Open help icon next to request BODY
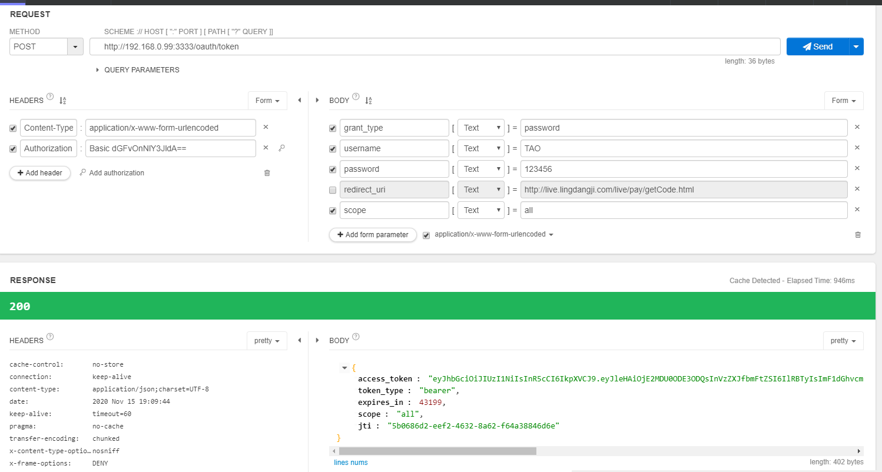Image resolution: width=882 pixels, height=472 pixels. [x=356, y=97]
